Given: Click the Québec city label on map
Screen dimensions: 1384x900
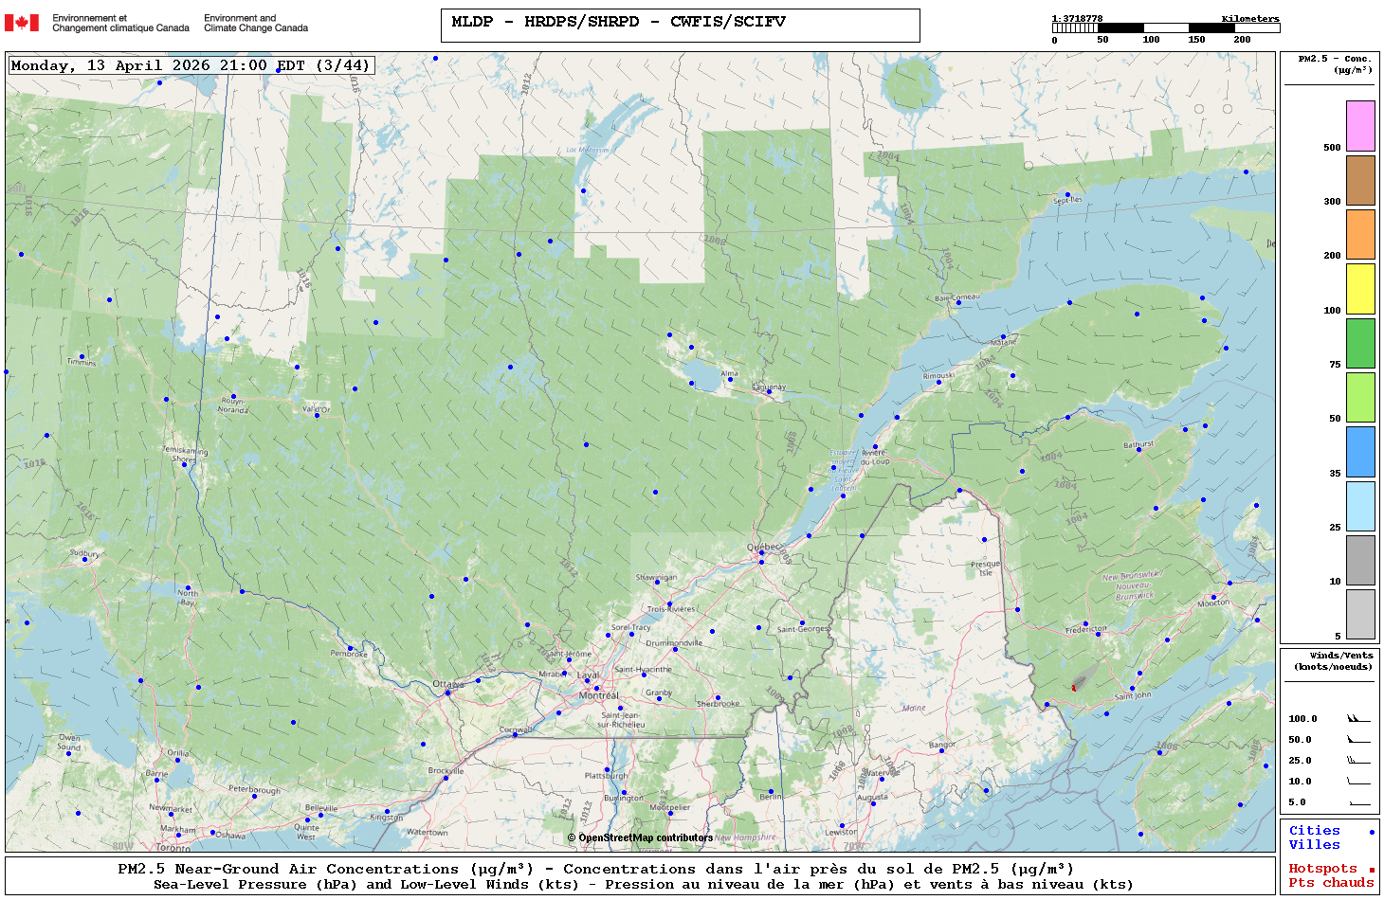Looking at the screenshot, I should click(x=761, y=548).
